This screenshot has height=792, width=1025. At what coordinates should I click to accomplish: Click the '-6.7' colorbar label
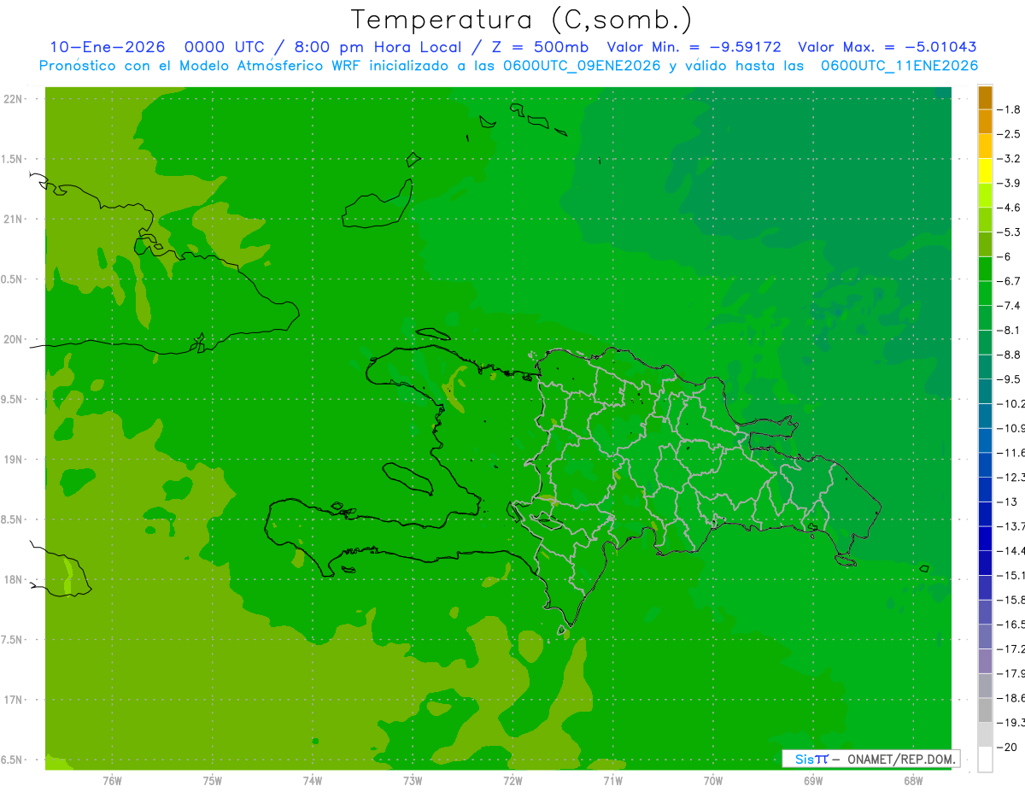(x=1009, y=281)
